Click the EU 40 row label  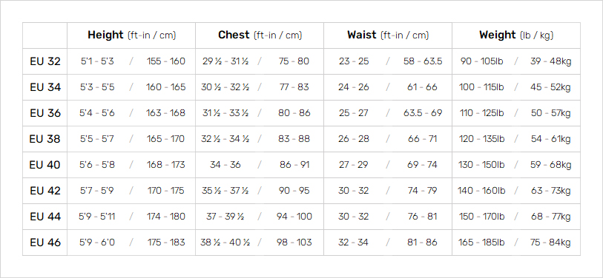pos(45,166)
